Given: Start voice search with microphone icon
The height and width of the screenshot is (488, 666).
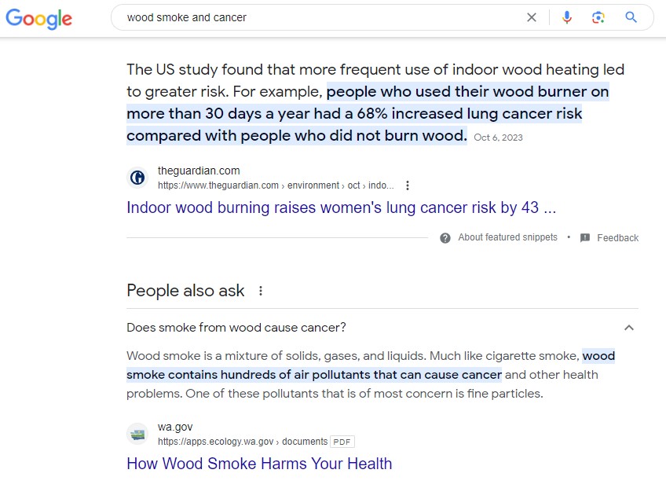Looking at the screenshot, I should tap(567, 17).
